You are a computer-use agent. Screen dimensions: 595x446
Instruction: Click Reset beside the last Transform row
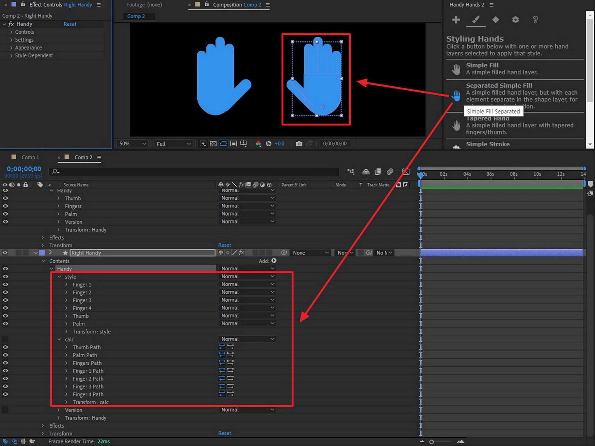[x=225, y=433]
